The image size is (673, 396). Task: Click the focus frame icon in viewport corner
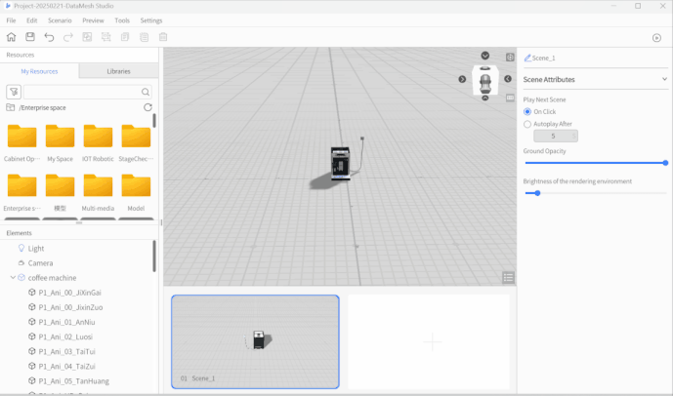pyautogui.click(x=510, y=57)
